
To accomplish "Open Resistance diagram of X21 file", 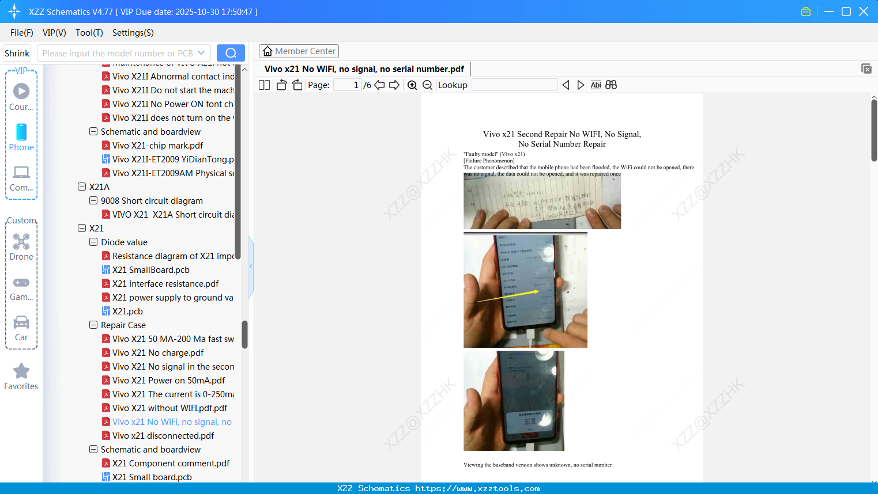I will (168, 256).
